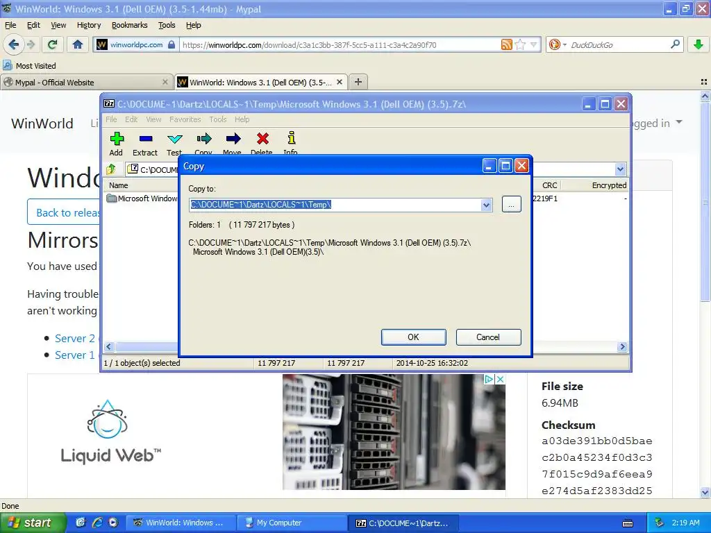The image size is (711, 533).
Task: Open the Tools menu in Mypal
Action: (x=167, y=26)
